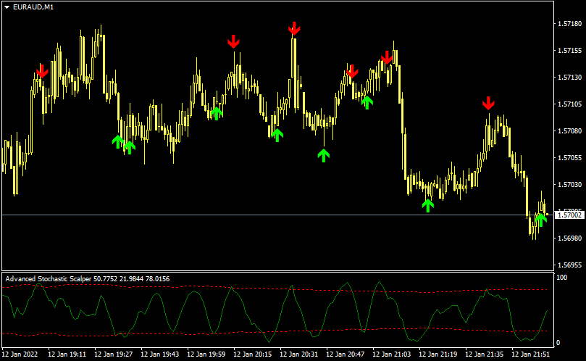The image size is (586, 361).
Task: Open the EURAUD,M1 chart dropdown triangle
Action: (x=7, y=7)
